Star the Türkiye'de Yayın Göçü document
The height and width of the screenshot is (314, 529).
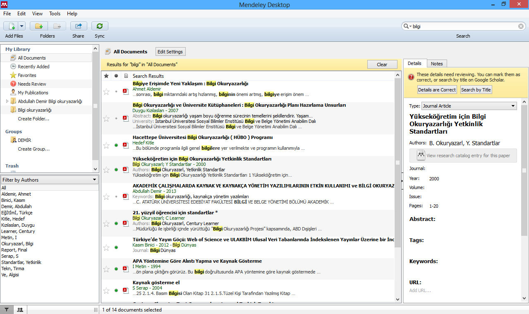(106, 247)
